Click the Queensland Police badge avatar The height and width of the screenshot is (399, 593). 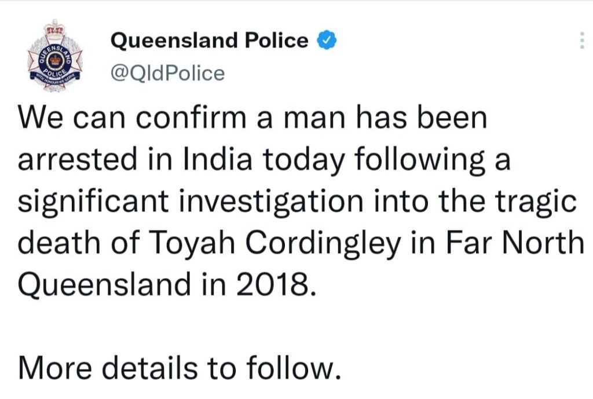(x=56, y=53)
